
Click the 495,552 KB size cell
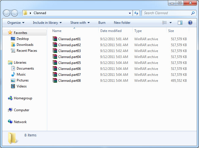point(179,81)
